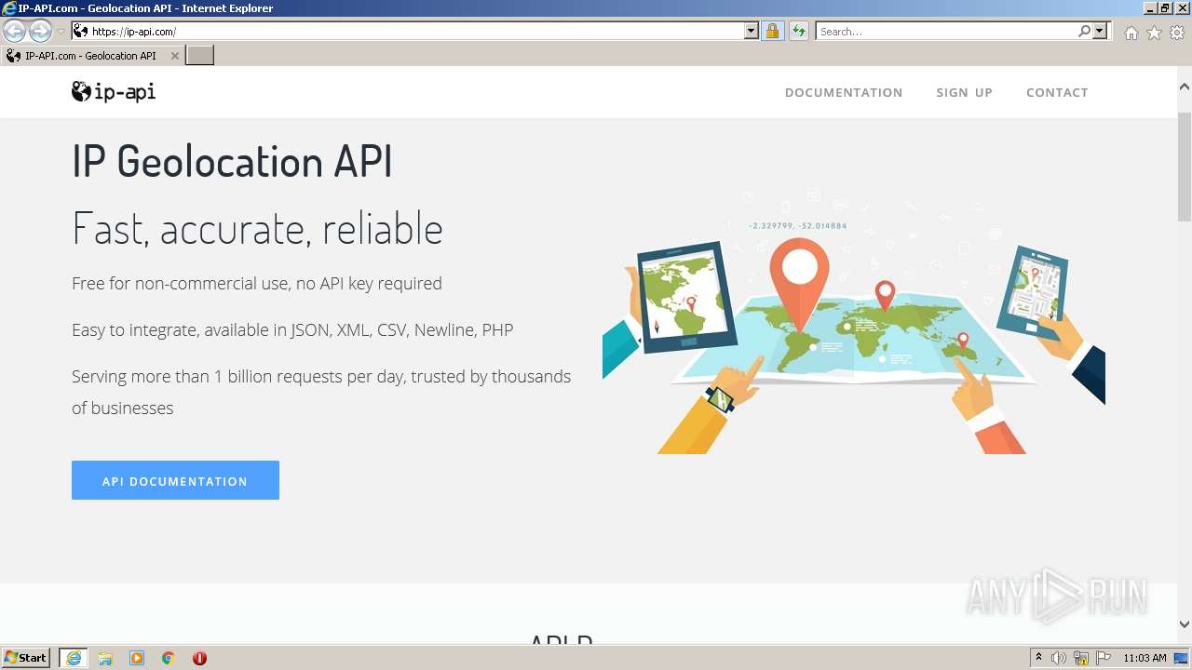The image size is (1192, 670).
Task: Click the network tray icon
Action: [1081, 658]
